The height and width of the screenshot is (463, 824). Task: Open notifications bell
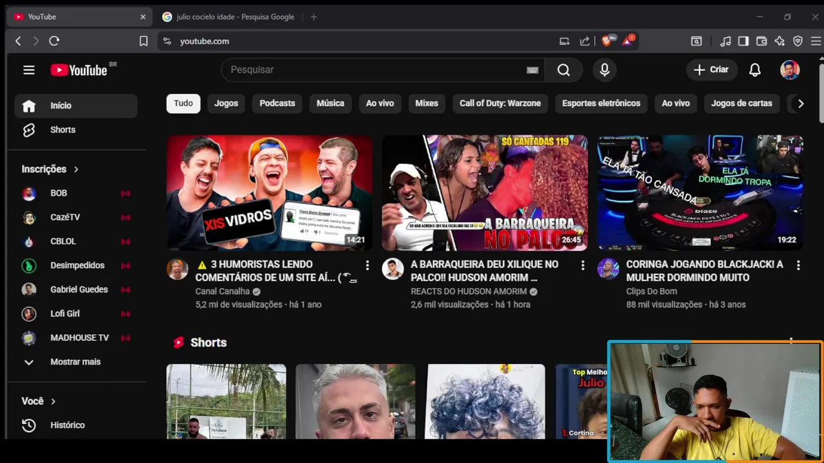point(755,69)
